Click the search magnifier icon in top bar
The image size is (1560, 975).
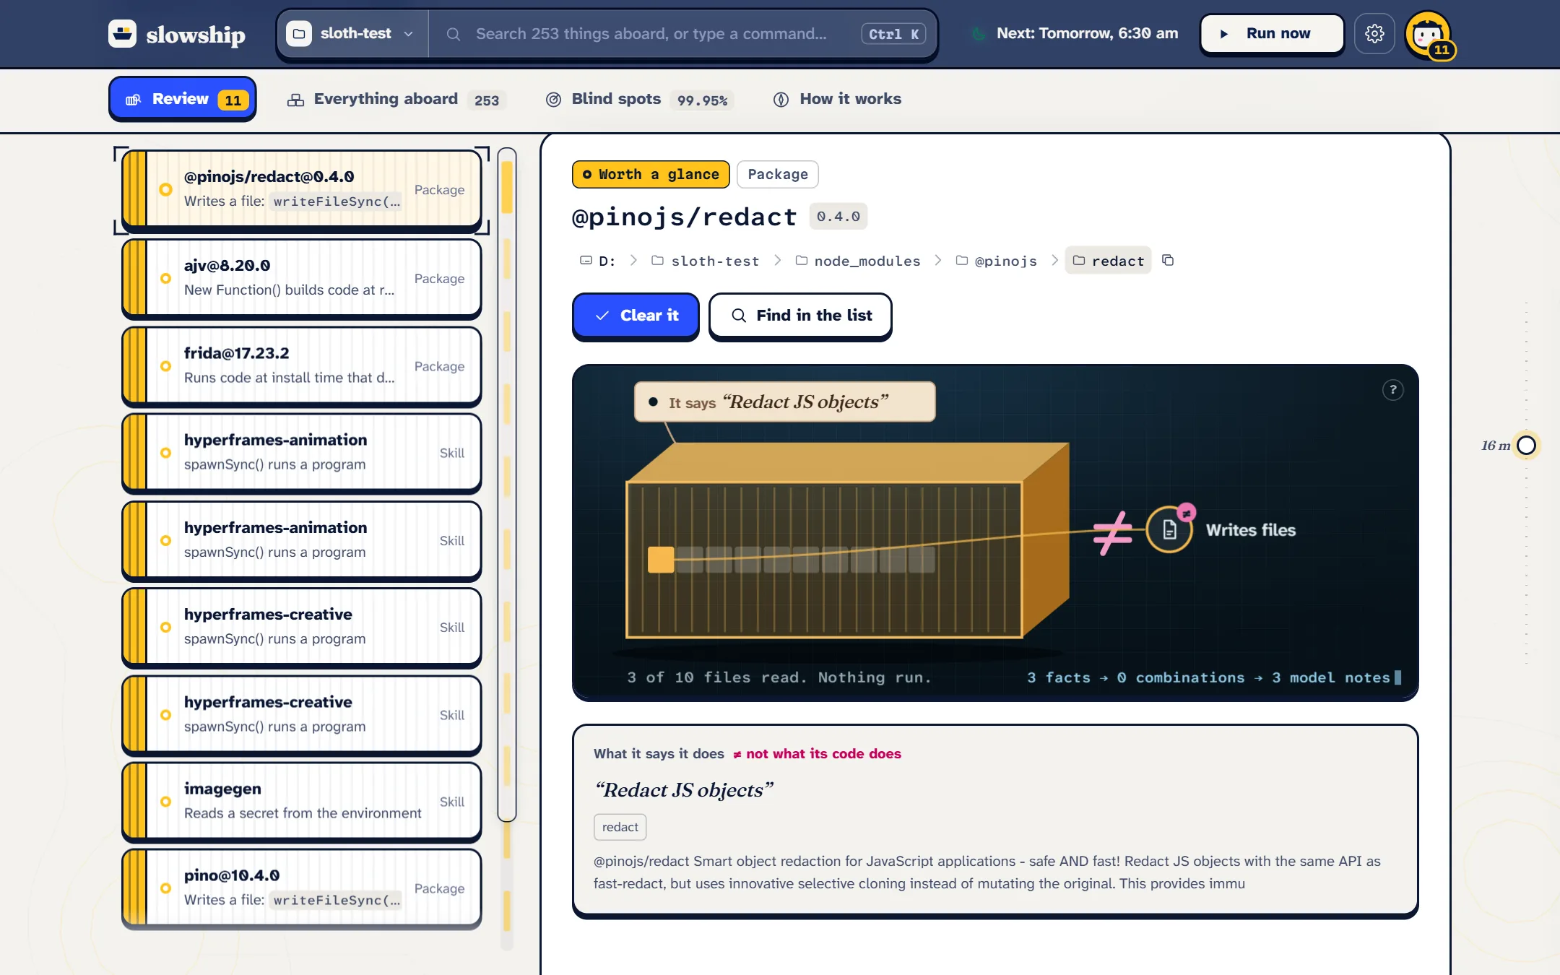point(454,34)
